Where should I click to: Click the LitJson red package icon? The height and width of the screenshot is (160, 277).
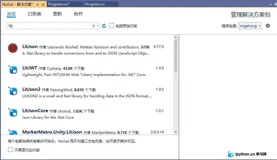tap(13, 48)
